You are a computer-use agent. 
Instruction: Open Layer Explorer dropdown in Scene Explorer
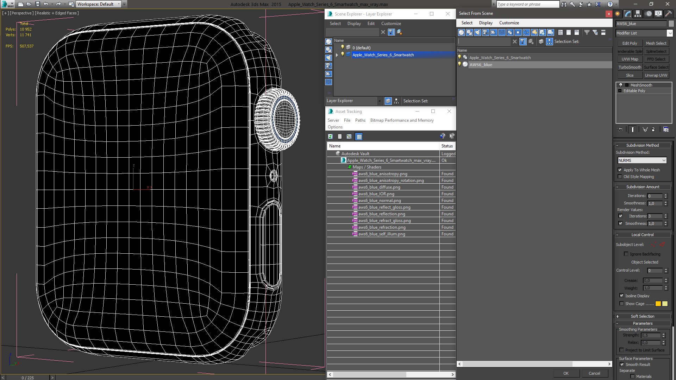pos(354,101)
